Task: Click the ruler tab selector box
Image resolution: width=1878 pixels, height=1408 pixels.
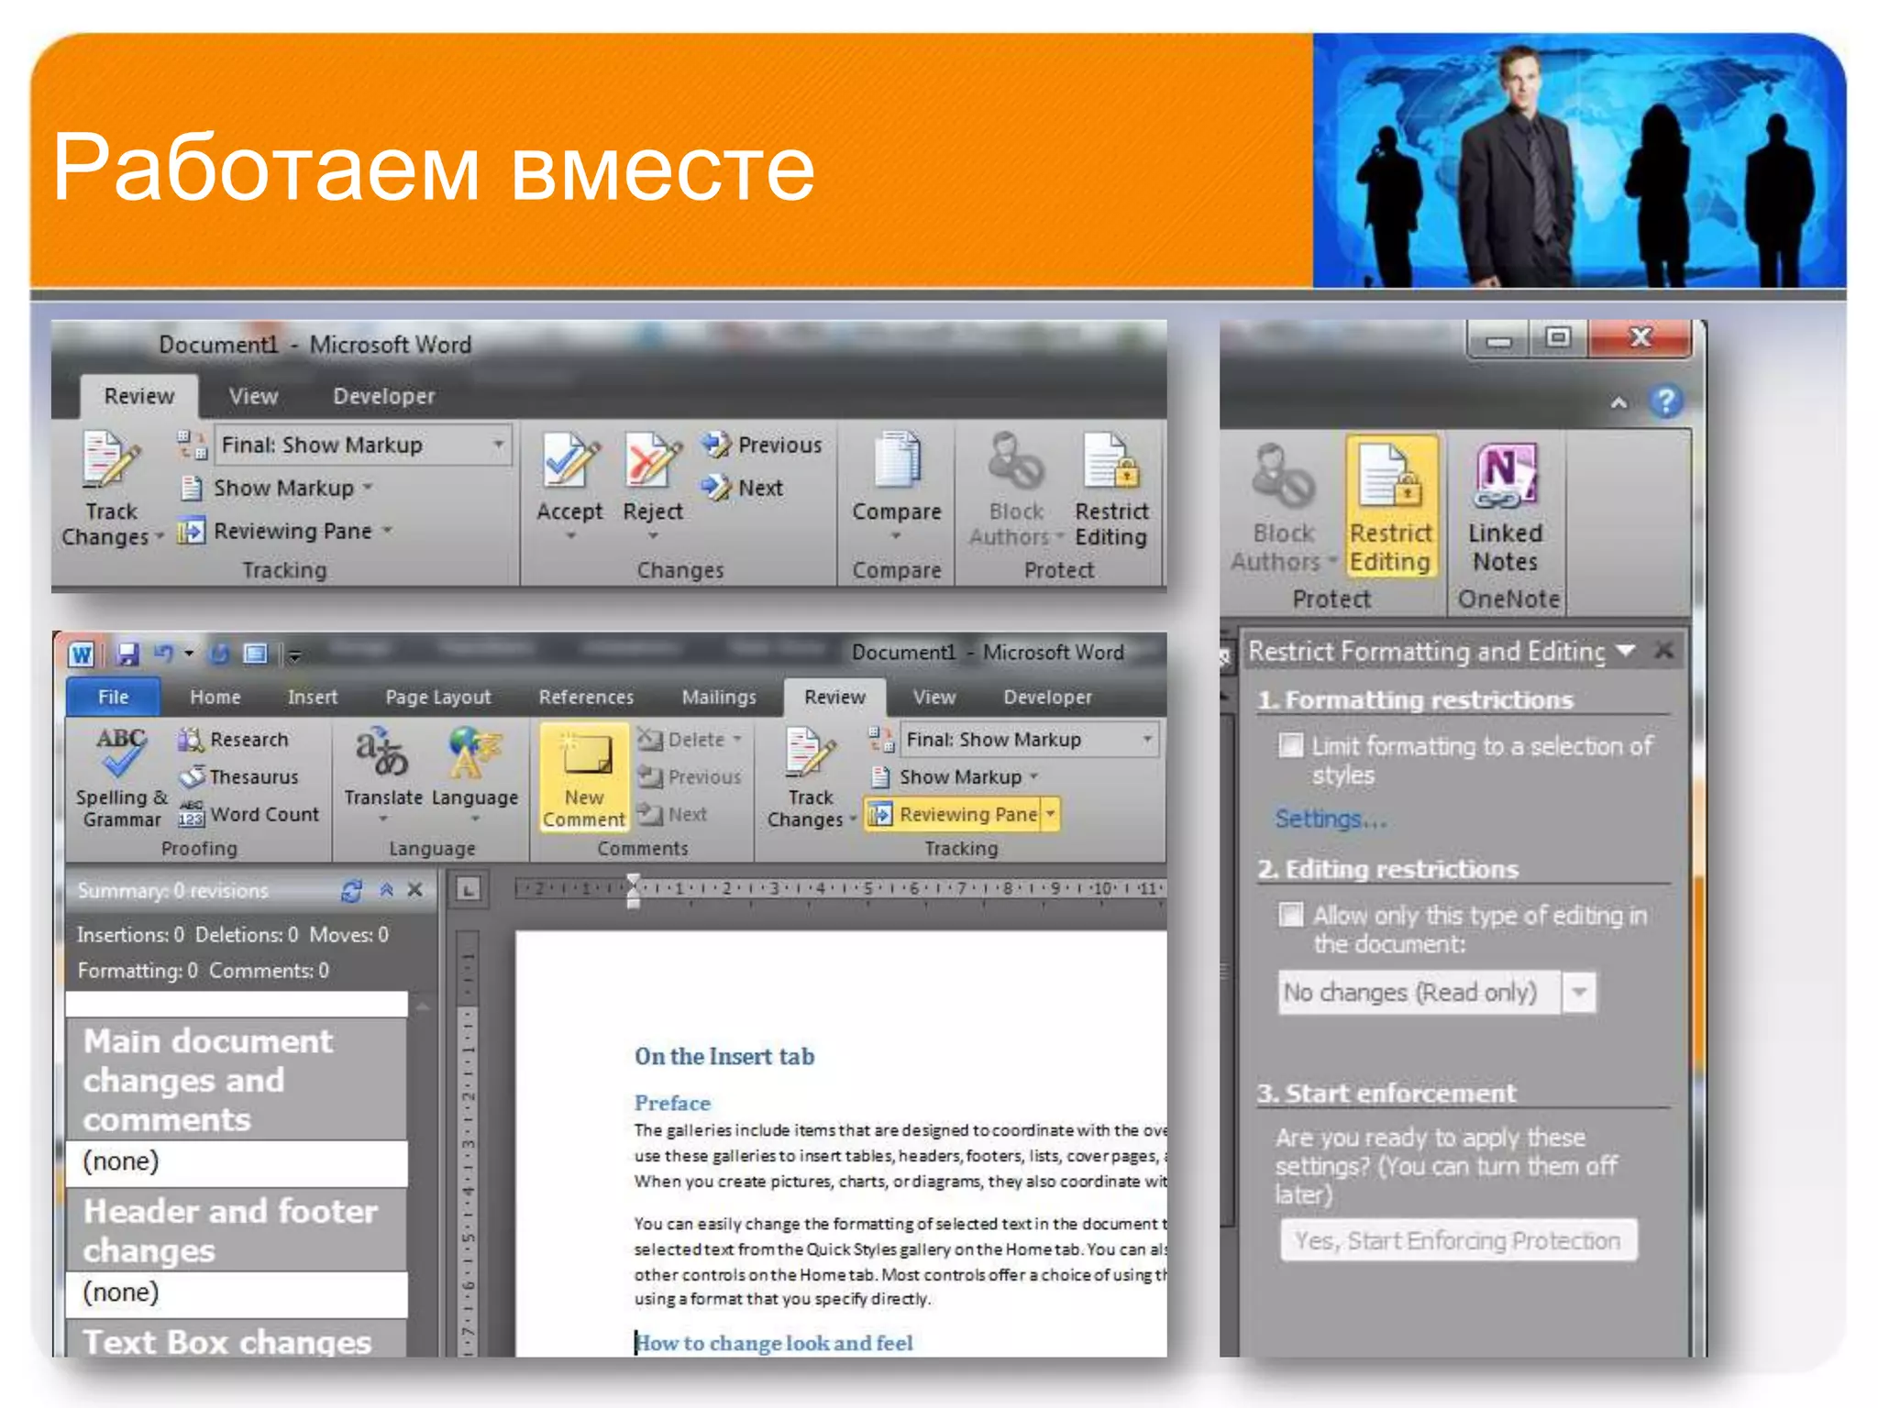Action: coord(468,889)
